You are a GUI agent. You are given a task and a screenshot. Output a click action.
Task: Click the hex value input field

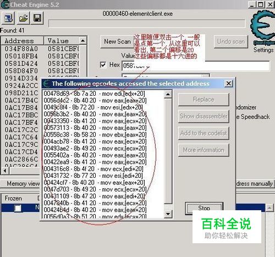pos(196,66)
